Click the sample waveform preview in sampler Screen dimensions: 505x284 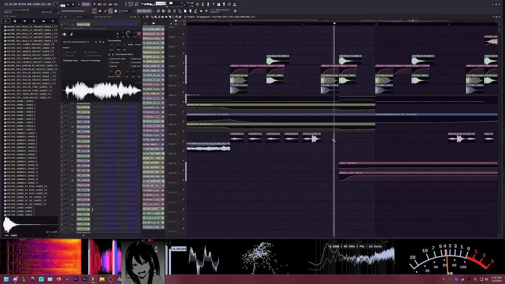click(103, 91)
